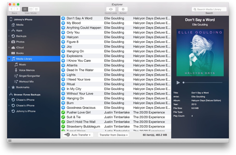Image resolution: width=236 pixels, height=155 pixels.
Task: Open the Action gear menu
Action: pos(123,9)
